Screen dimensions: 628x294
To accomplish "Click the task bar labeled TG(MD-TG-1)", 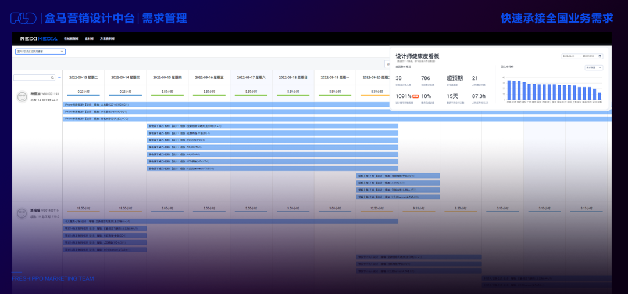I will pos(272,147).
